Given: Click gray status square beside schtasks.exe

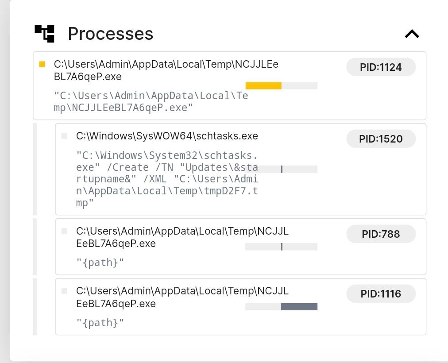Looking at the screenshot, I should point(65,136).
